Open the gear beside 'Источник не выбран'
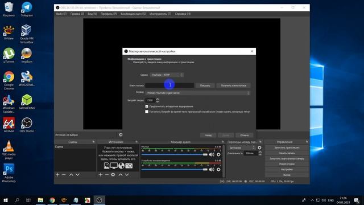Viewport: 364px width, 205px height. point(121,135)
